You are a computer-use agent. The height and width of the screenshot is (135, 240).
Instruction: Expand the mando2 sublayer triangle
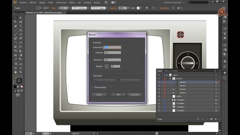173,89
